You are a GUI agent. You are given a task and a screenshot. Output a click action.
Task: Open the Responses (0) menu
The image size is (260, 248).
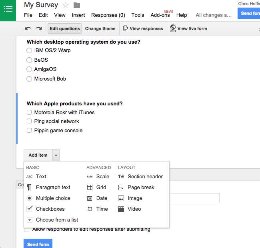(108, 15)
